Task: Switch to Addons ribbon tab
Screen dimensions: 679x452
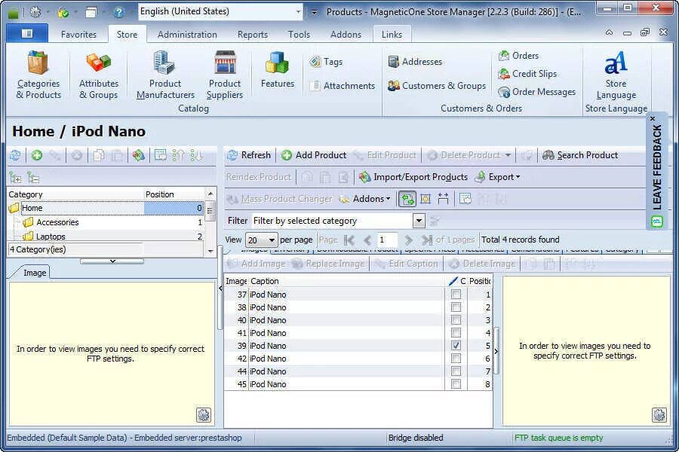Action: coord(346,34)
